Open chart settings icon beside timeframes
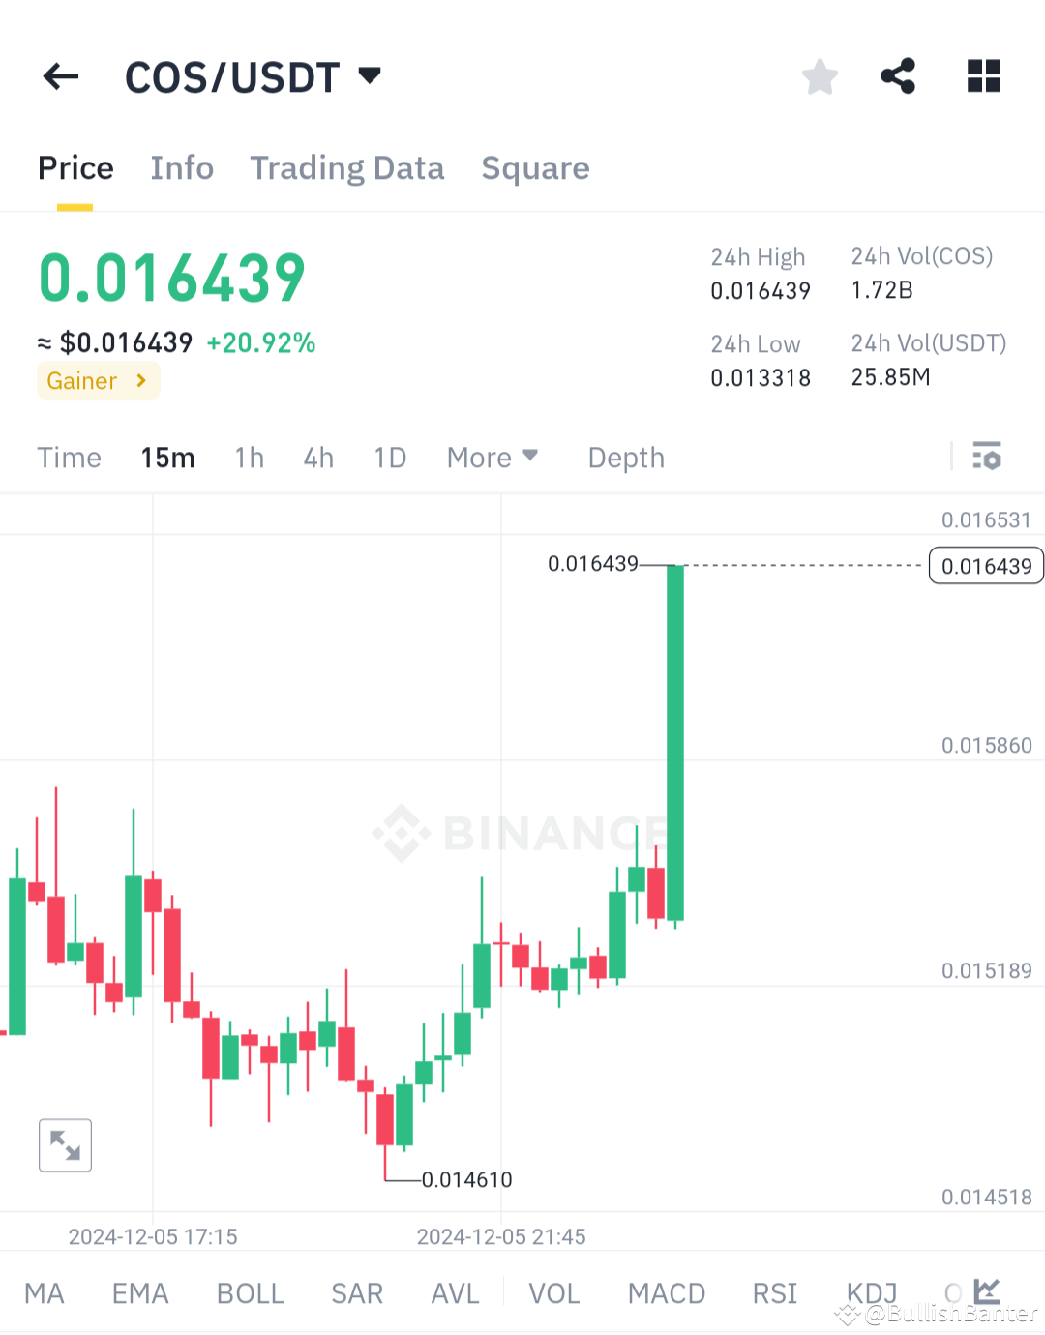This screenshot has width=1045, height=1335. click(x=987, y=457)
